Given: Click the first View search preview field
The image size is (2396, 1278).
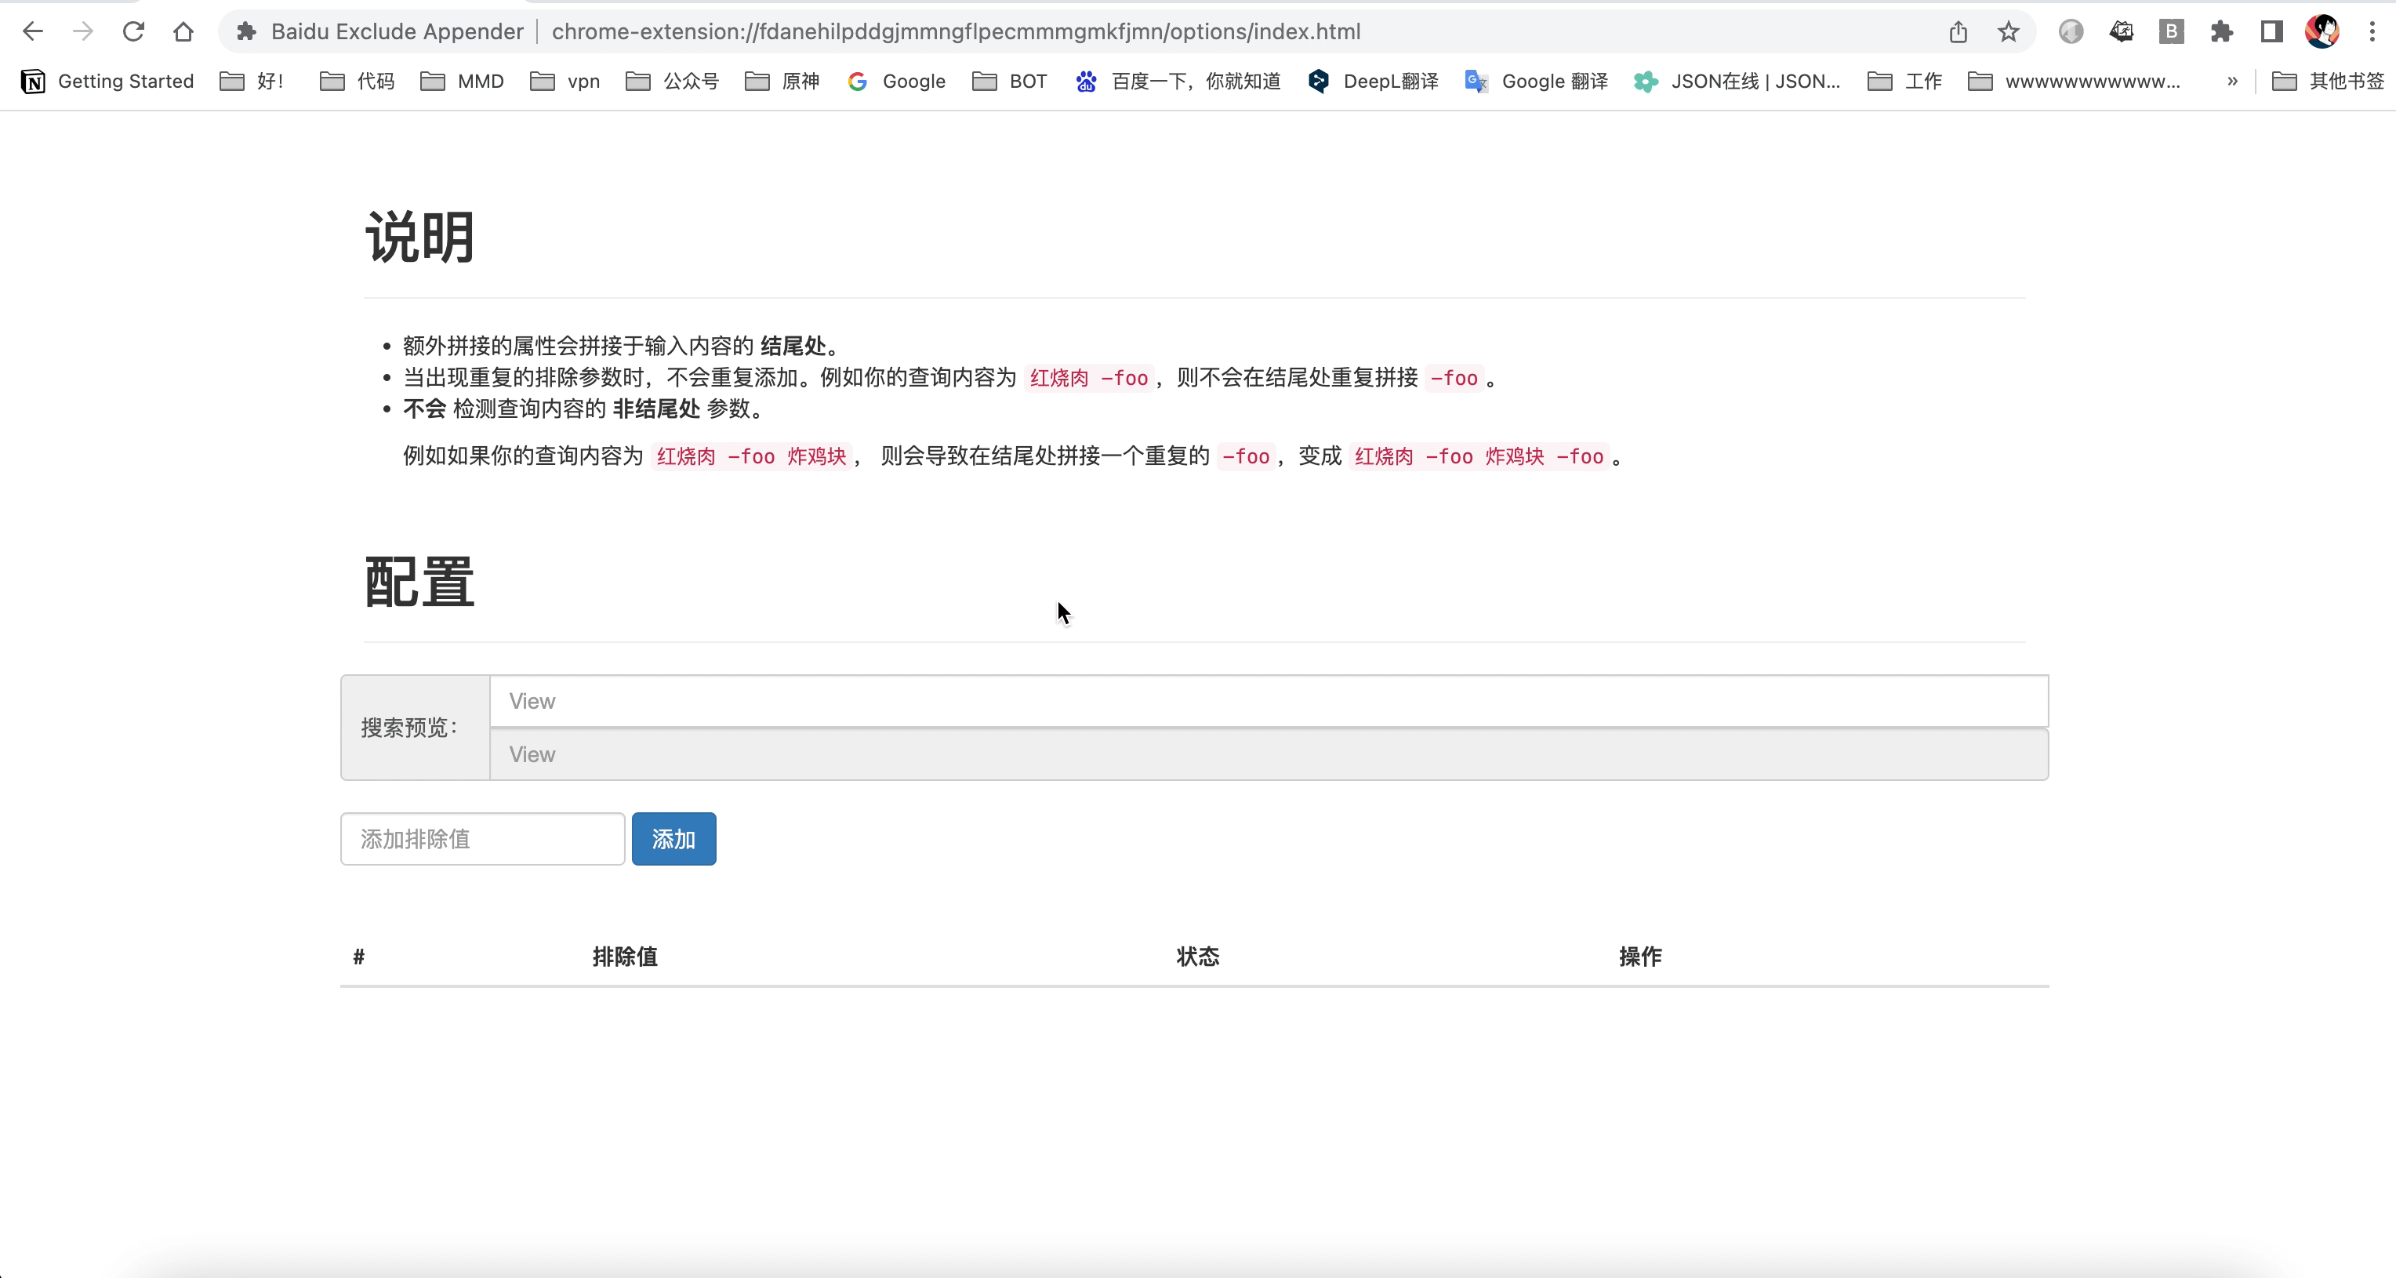Looking at the screenshot, I should 1268,701.
